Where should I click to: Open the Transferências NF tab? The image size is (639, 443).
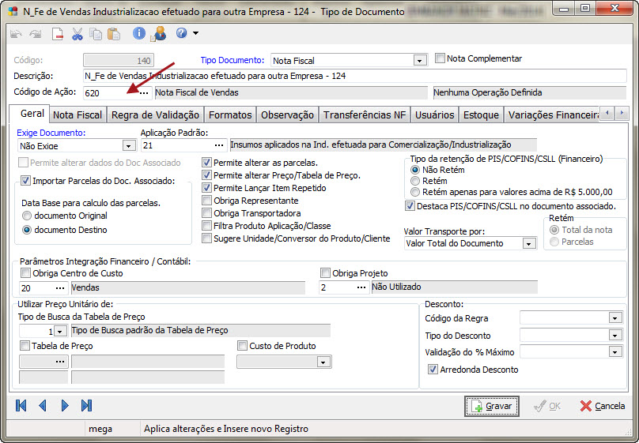point(365,115)
